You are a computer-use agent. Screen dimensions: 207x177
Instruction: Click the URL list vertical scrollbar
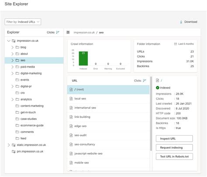point(151,114)
